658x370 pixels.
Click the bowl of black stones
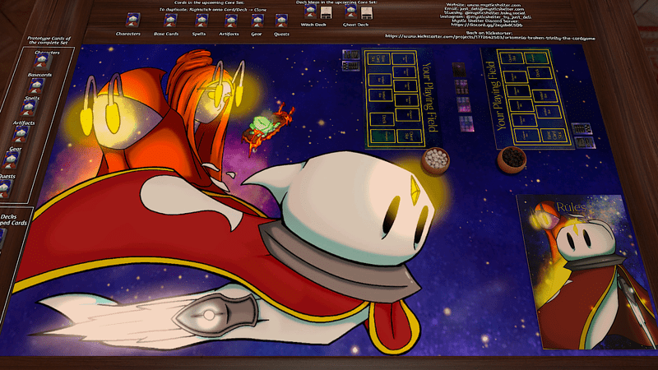click(x=514, y=156)
